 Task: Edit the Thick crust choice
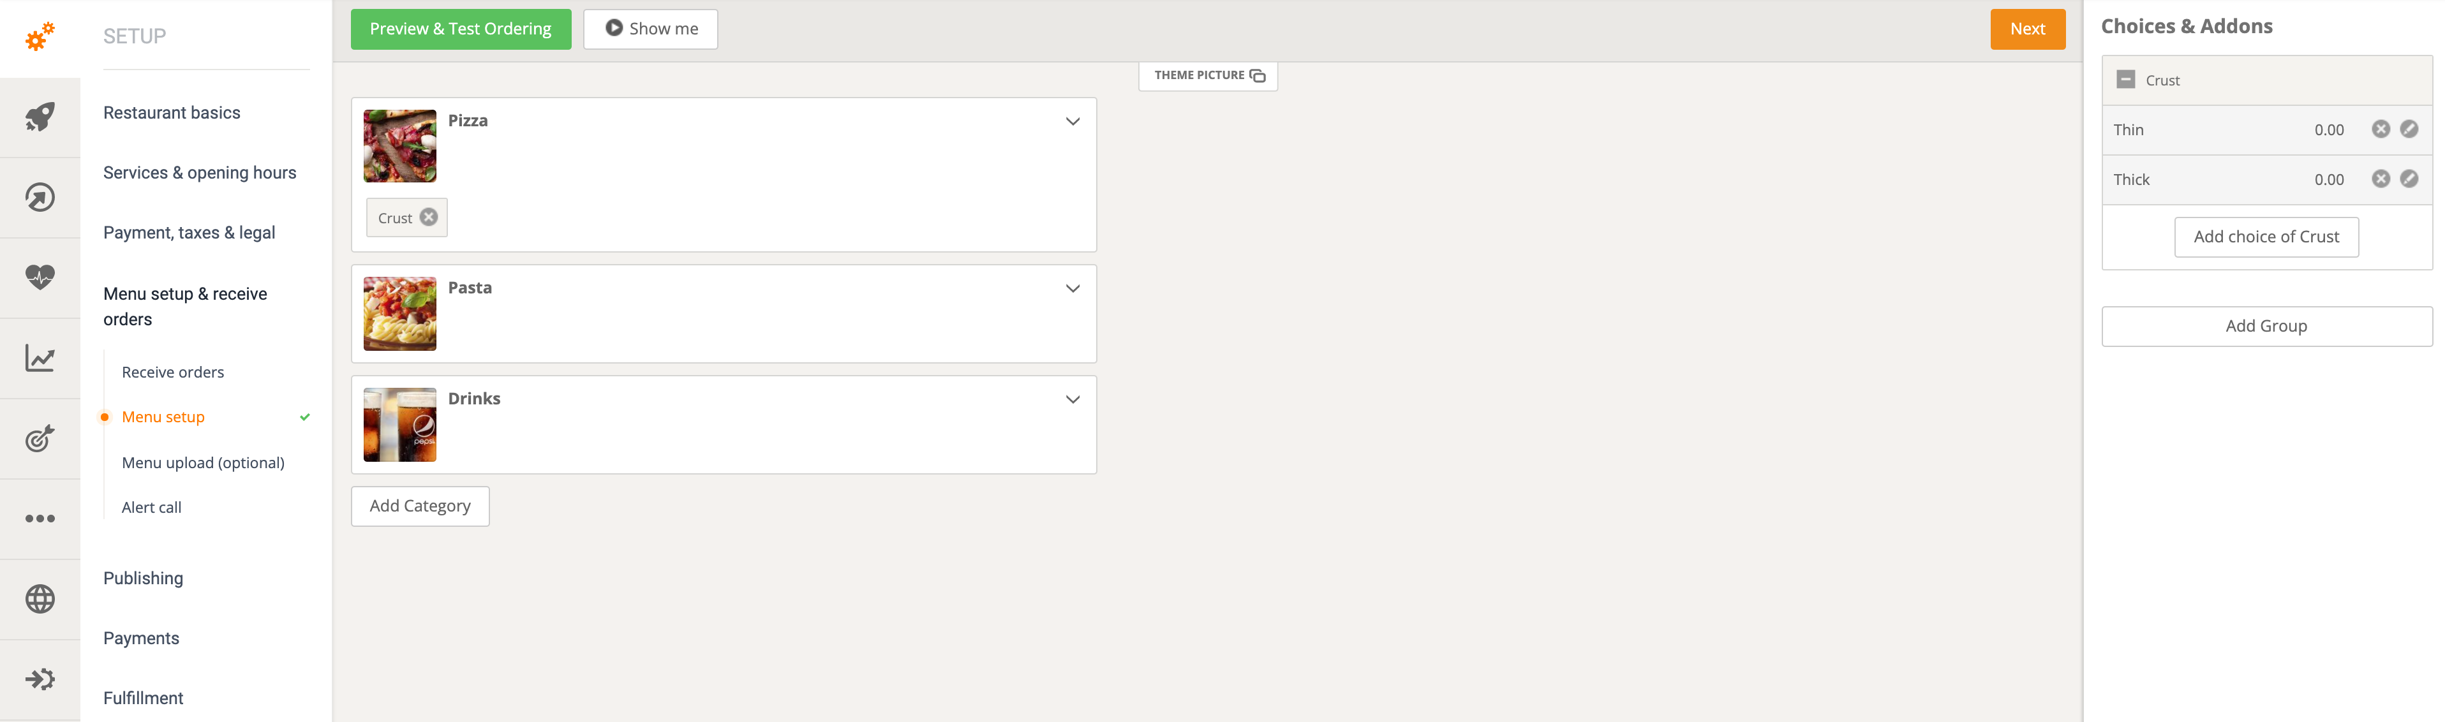coord(2408,179)
